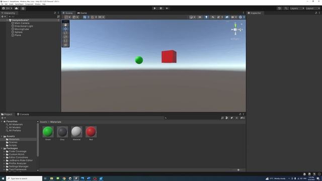This screenshot has width=322, height=181.
Task: Click the global search magnifier in toolbar
Action: click(x=286, y=9)
